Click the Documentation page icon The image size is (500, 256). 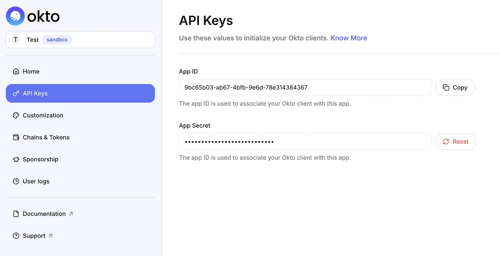pyautogui.click(x=16, y=214)
